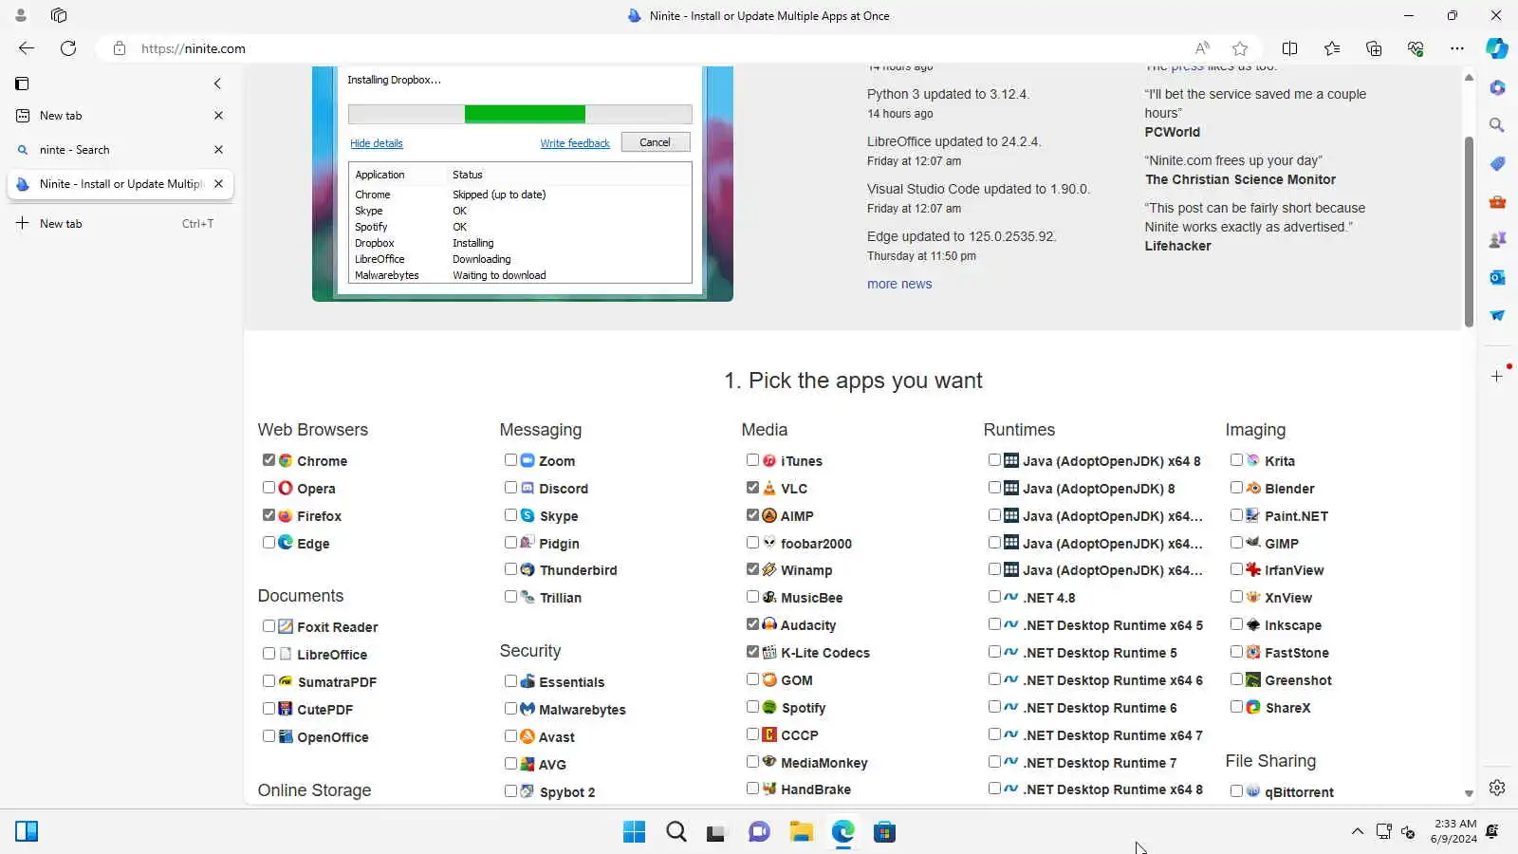Image resolution: width=1518 pixels, height=854 pixels.
Task: Refresh the Ninite page
Action: [x=68, y=48]
